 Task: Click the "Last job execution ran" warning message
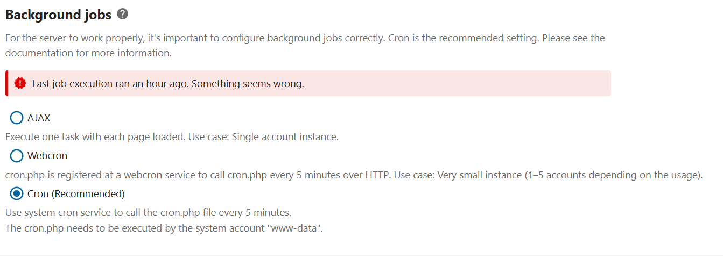coord(168,84)
